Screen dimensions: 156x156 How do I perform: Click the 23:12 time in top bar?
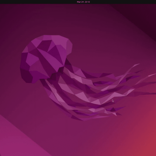87,2
